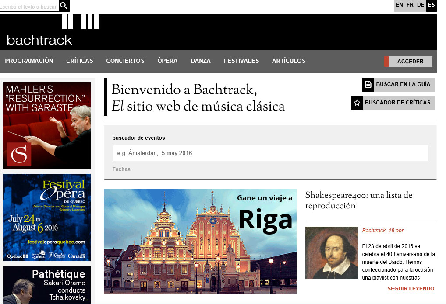The width and height of the screenshot is (446, 304).
Task: Open the Shakespeare400 article headline
Action: [359, 200]
